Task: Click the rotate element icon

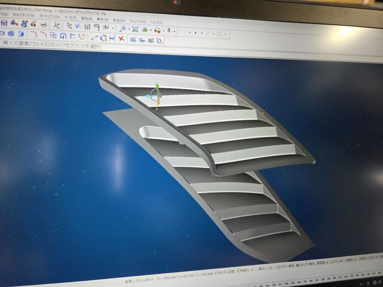Action: click(x=103, y=38)
